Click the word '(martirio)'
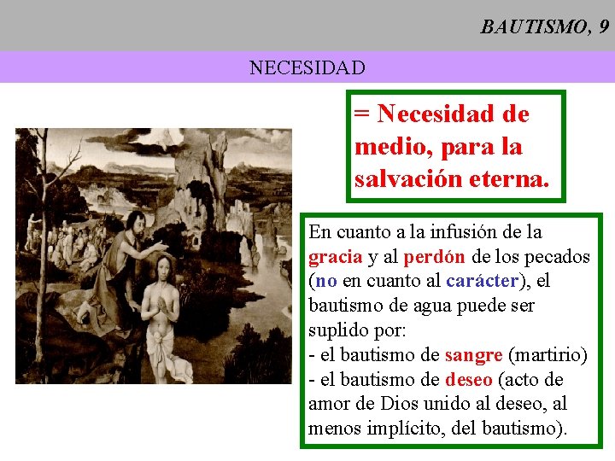Screen dimensions: 615x461 point(548,355)
